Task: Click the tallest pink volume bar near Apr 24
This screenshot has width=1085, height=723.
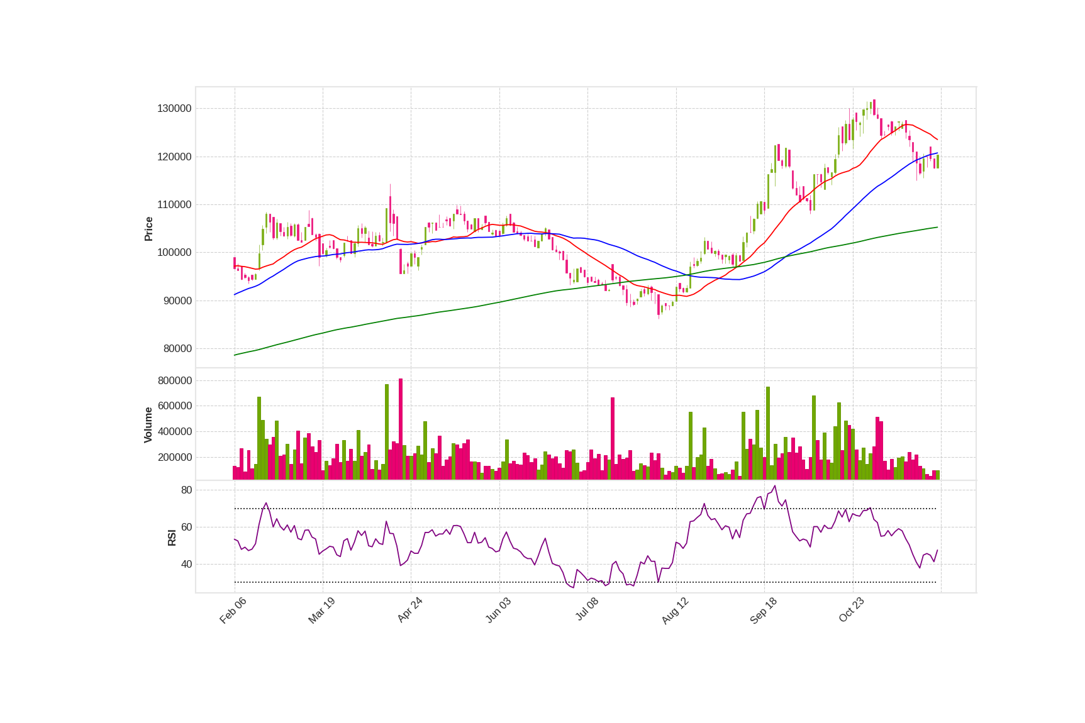Action: (x=401, y=429)
